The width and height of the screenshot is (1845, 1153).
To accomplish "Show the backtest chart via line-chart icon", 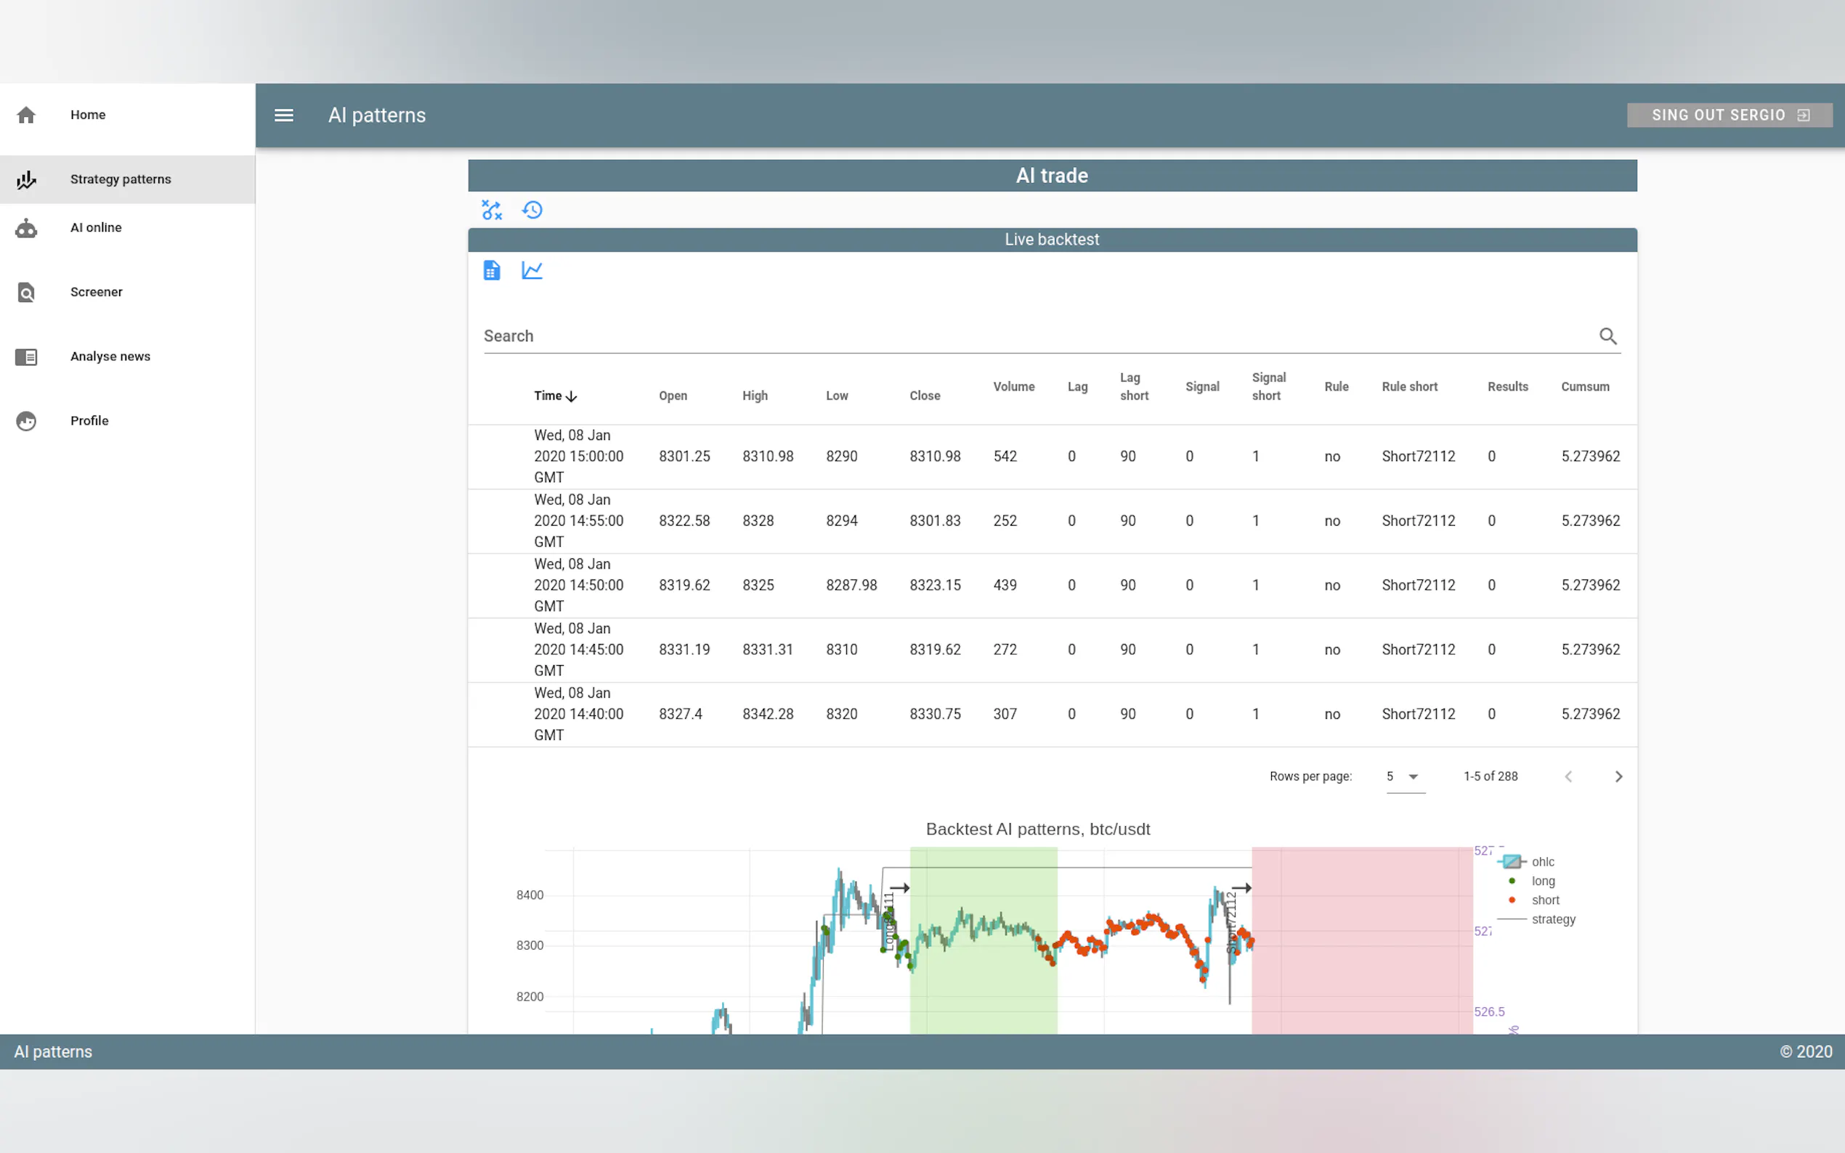I will pos(532,271).
